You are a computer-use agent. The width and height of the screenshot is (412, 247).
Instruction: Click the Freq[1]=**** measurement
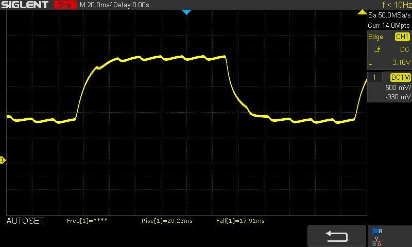tap(87, 221)
